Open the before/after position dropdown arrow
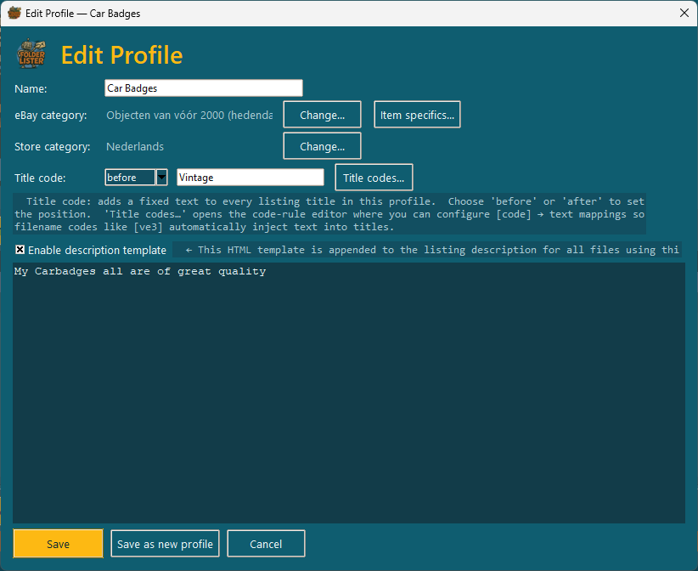Viewport: 698px width, 571px height. point(161,178)
